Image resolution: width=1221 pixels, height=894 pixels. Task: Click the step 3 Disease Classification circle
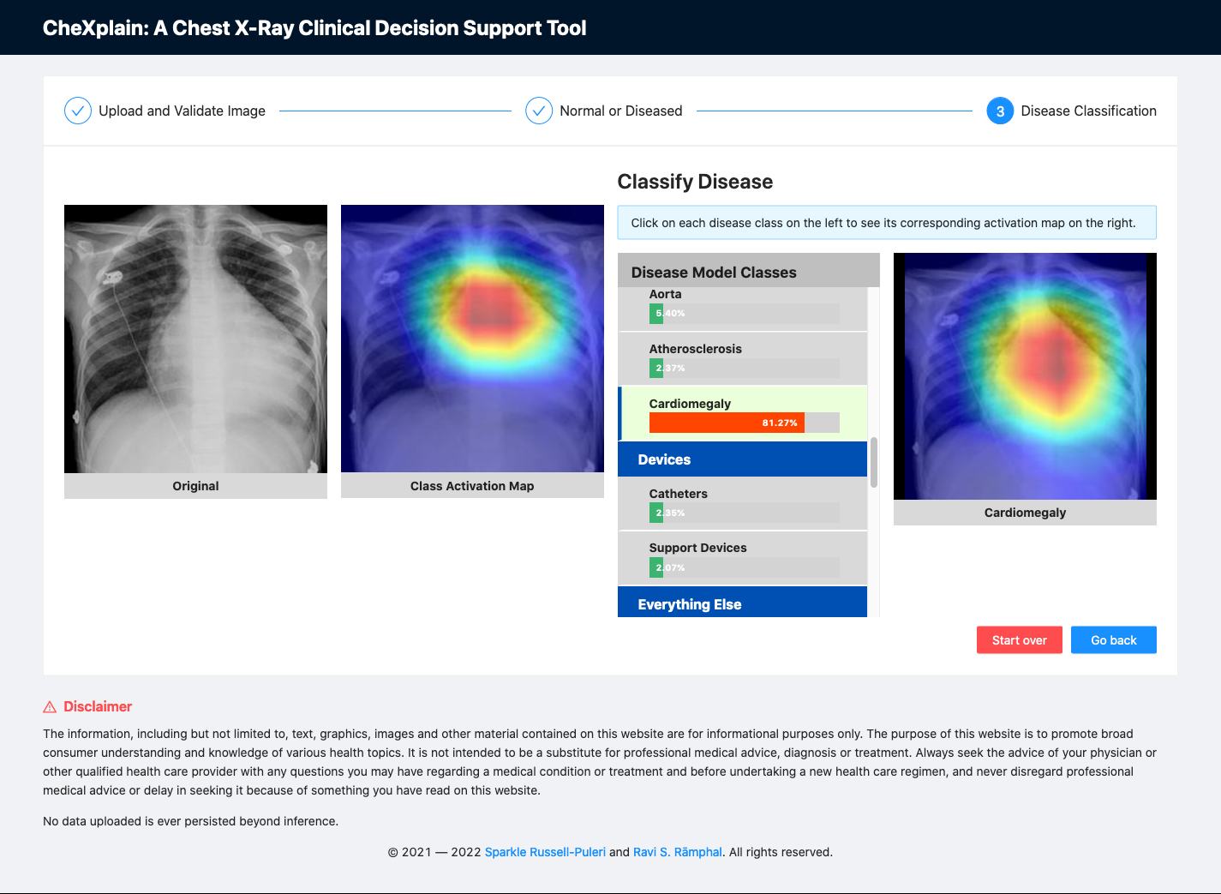1000,111
